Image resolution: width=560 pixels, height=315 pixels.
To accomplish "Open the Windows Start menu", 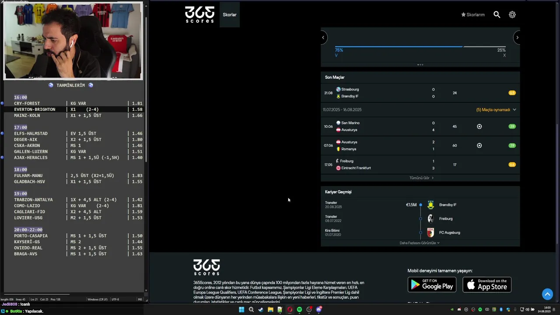I will point(241,309).
